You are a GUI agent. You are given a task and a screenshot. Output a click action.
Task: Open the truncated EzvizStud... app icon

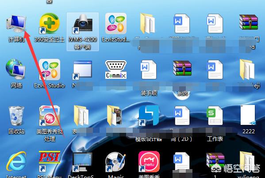coord(116,23)
